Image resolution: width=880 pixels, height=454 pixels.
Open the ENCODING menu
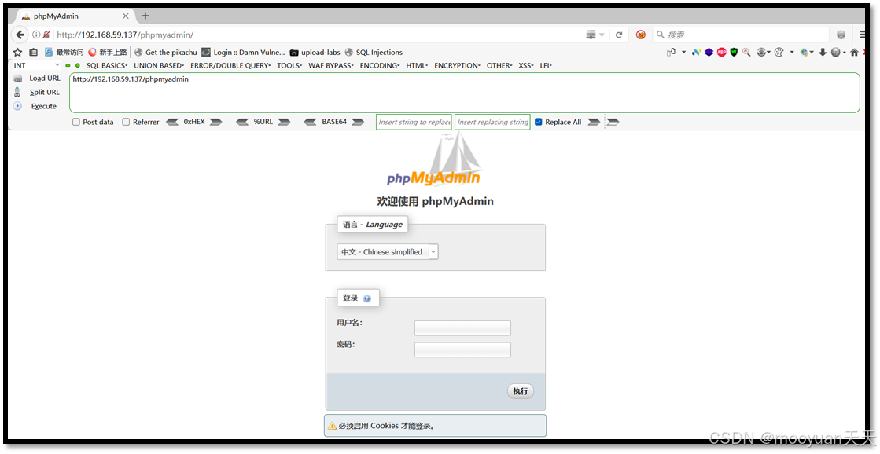tap(379, 65)
